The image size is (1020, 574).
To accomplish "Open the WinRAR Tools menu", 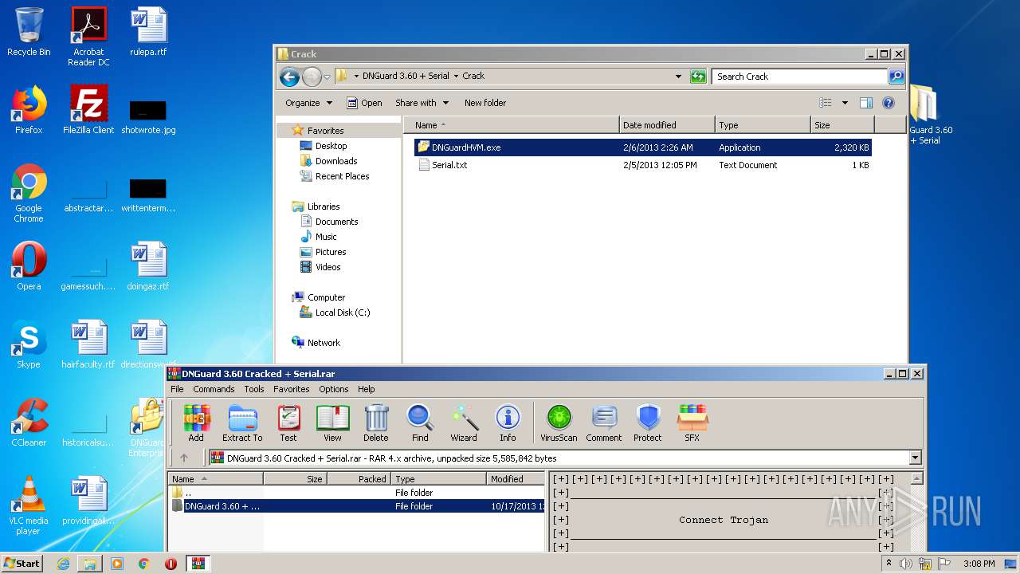I will click(x=254, y=389).
